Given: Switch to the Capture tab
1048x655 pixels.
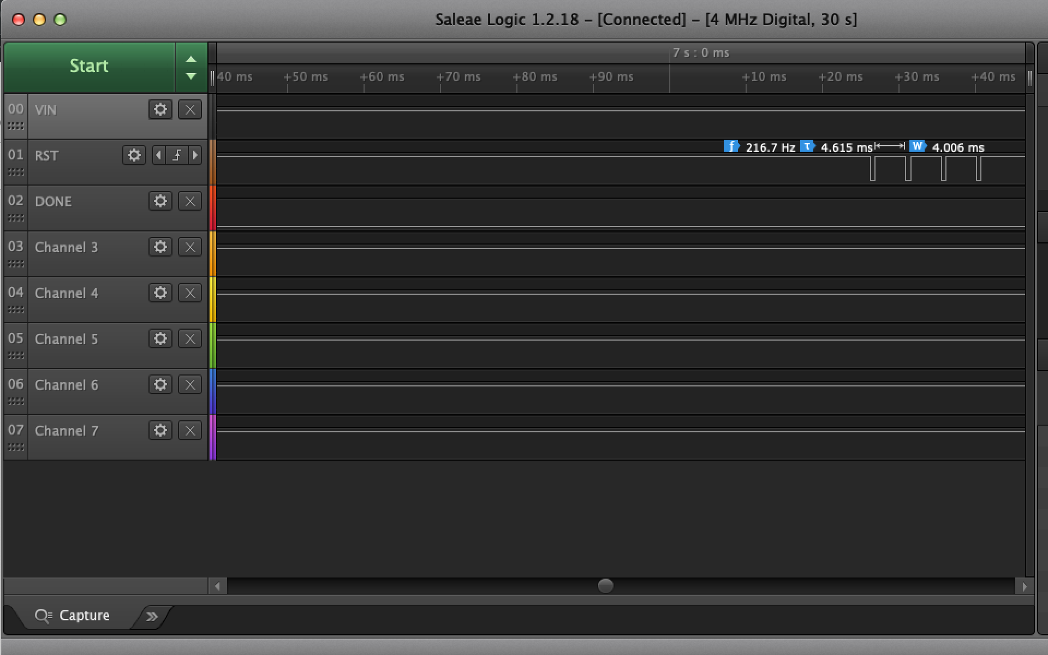Looking at the screenshot, I should click(x=73, y=616).
